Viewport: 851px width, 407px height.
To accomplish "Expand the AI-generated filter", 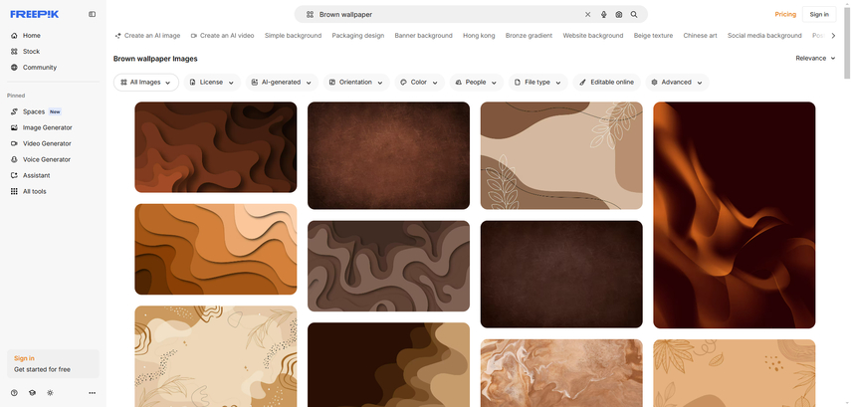I will [x=282, y=83].
